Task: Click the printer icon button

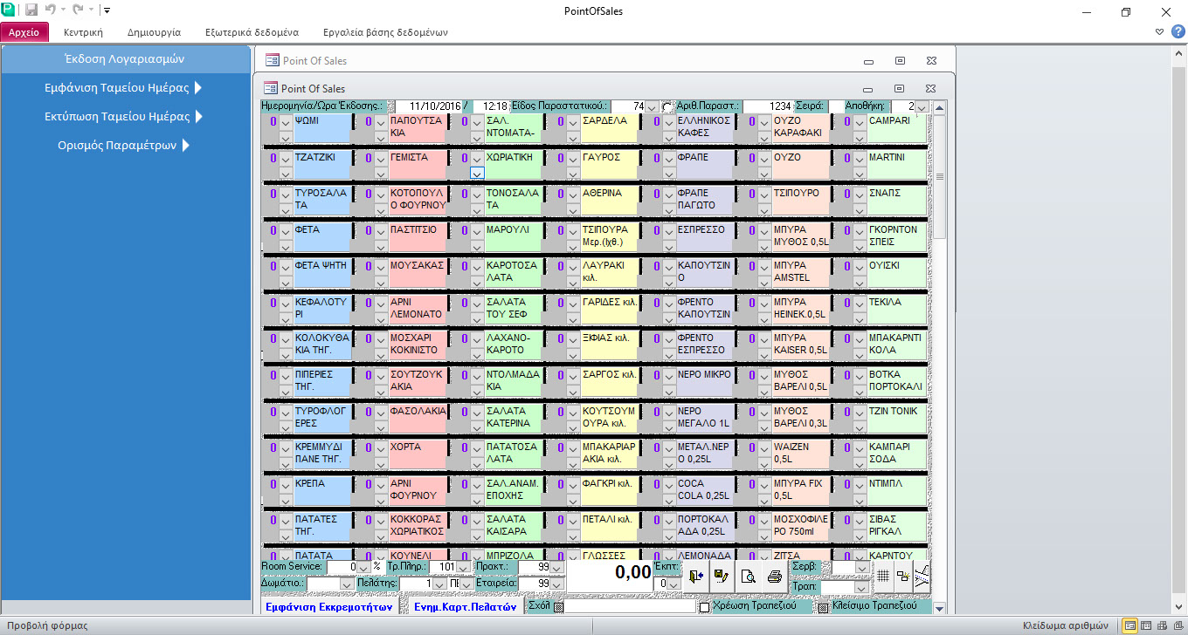Action: 774,576
